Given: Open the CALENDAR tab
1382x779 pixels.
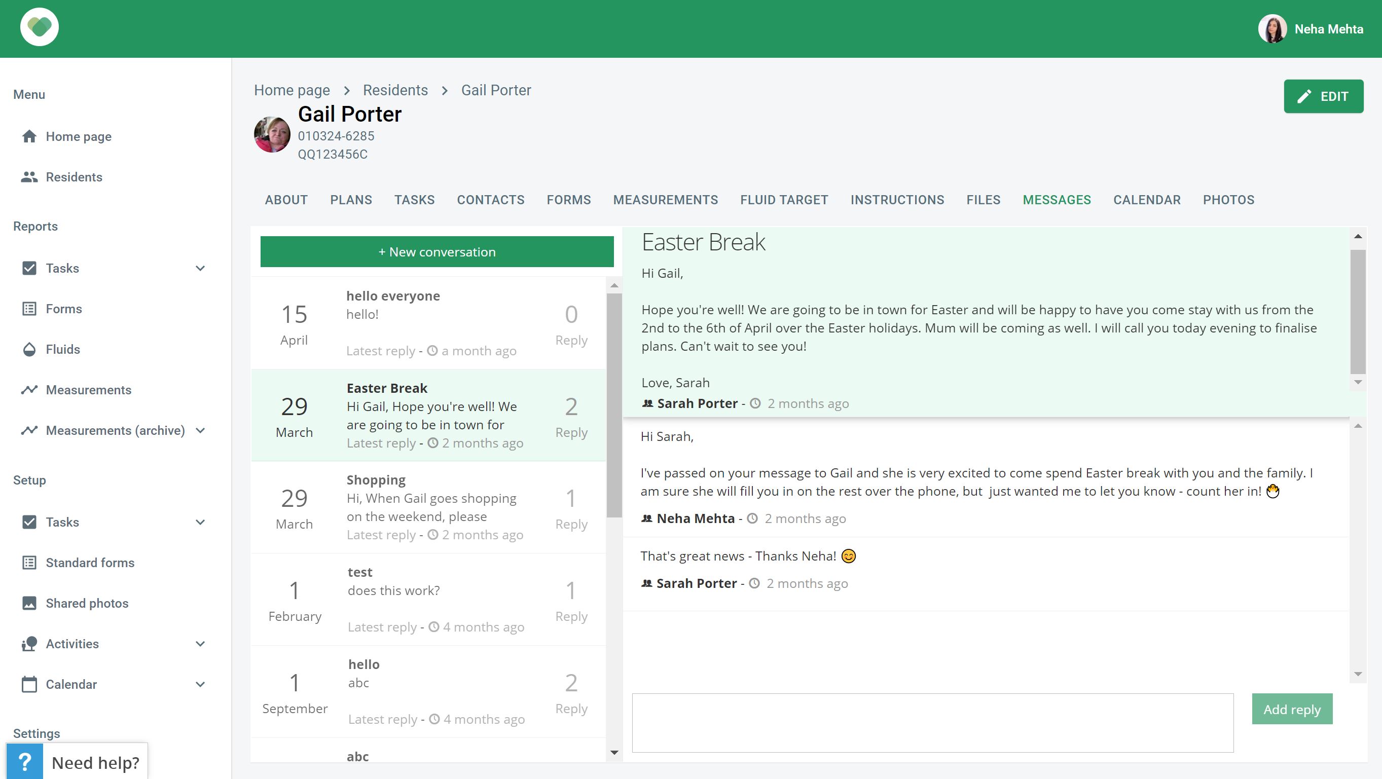Looking at the screenshot, I should 1147,200.
